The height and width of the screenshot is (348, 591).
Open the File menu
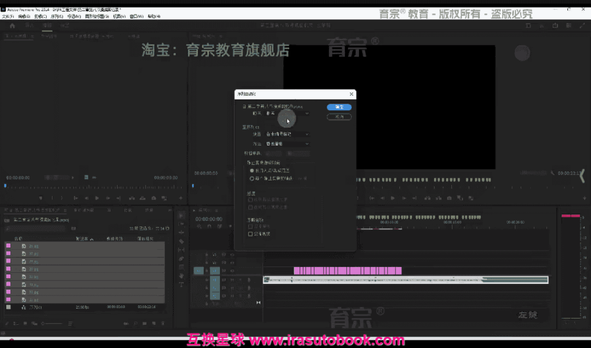(8, 17)
